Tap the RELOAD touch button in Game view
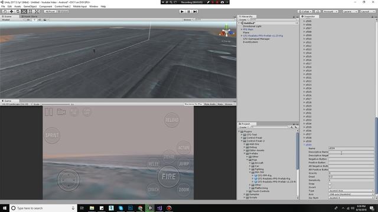The image size is (378, 212). (x=172, y=120)
